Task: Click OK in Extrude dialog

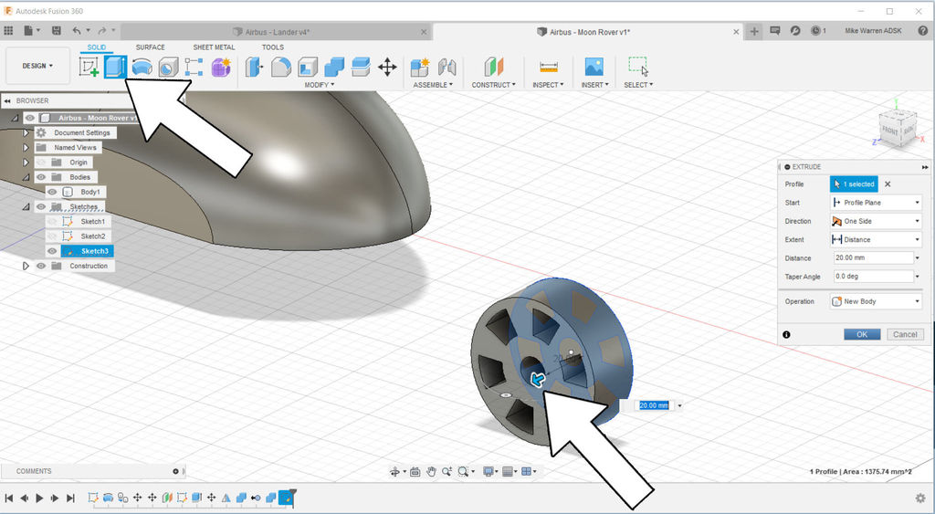Action: pyautogui.click(x=862, y=334)
